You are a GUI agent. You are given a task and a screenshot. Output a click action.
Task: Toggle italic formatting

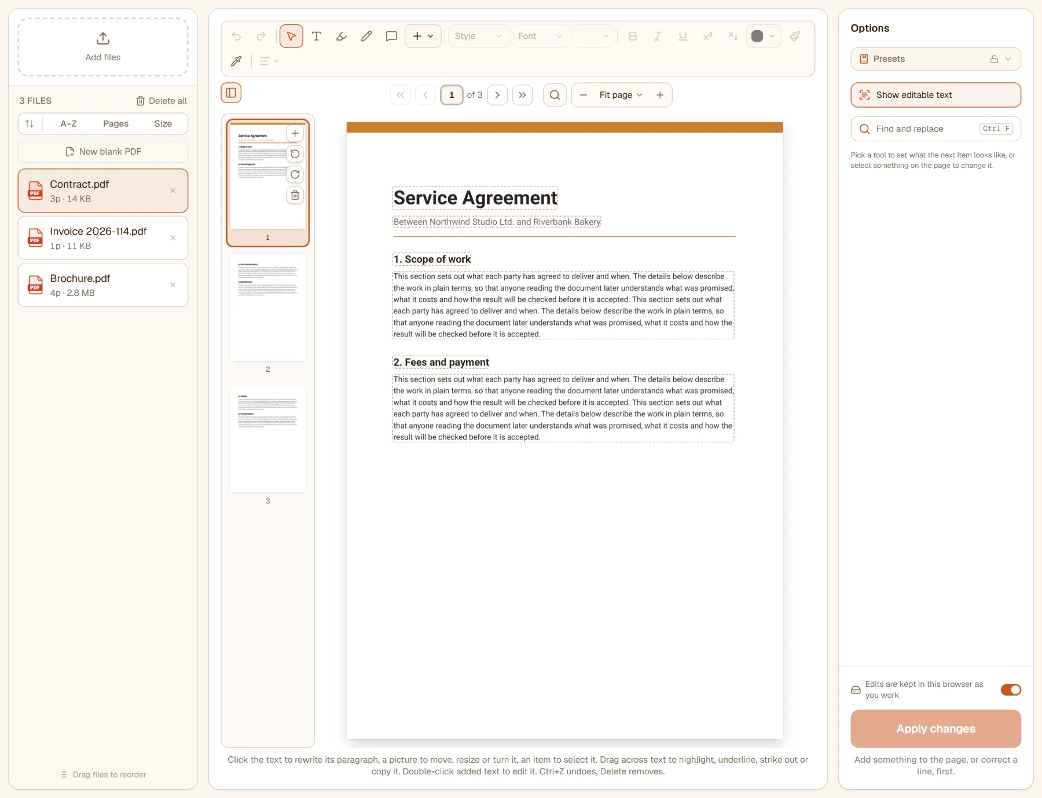[x=658, y=36]
